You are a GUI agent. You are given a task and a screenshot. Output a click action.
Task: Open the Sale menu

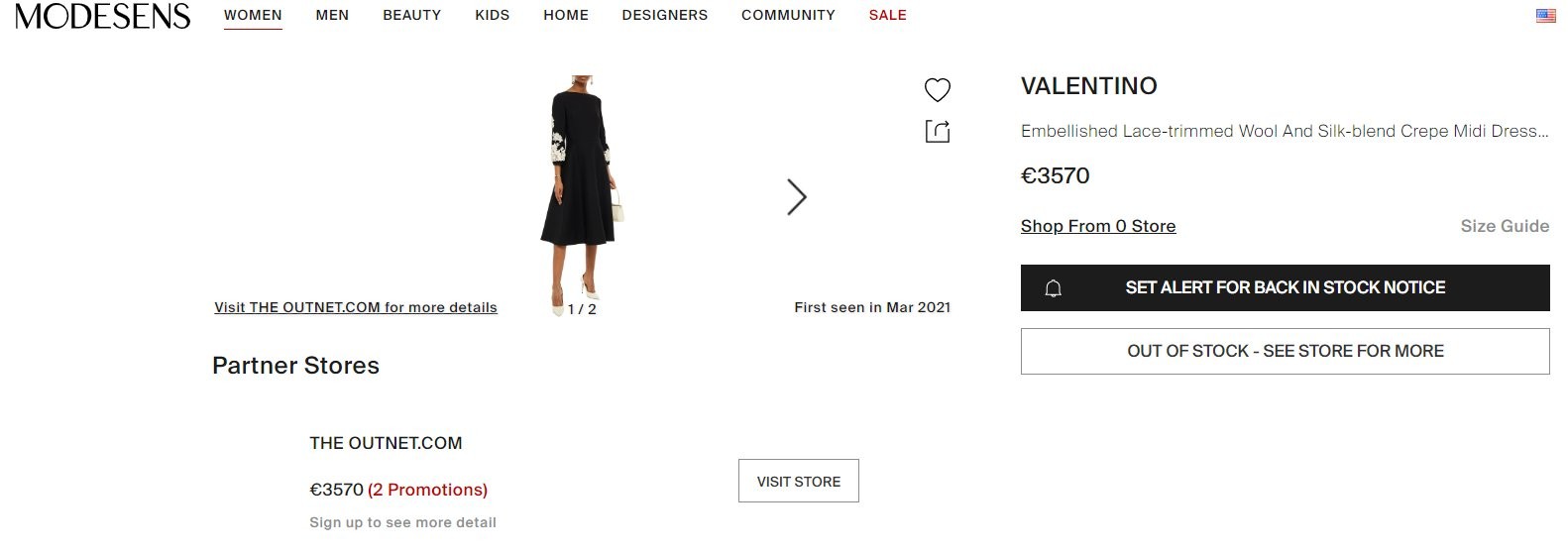887,15
